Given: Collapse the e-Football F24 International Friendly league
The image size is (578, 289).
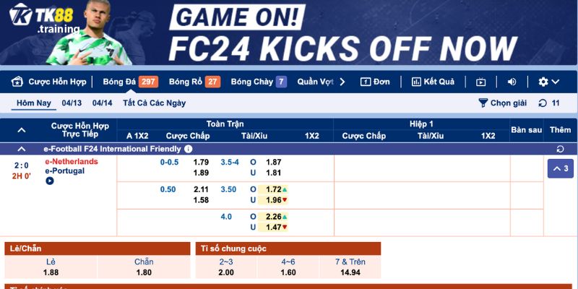Looking at the screenshot, I should tap(22, 149).
